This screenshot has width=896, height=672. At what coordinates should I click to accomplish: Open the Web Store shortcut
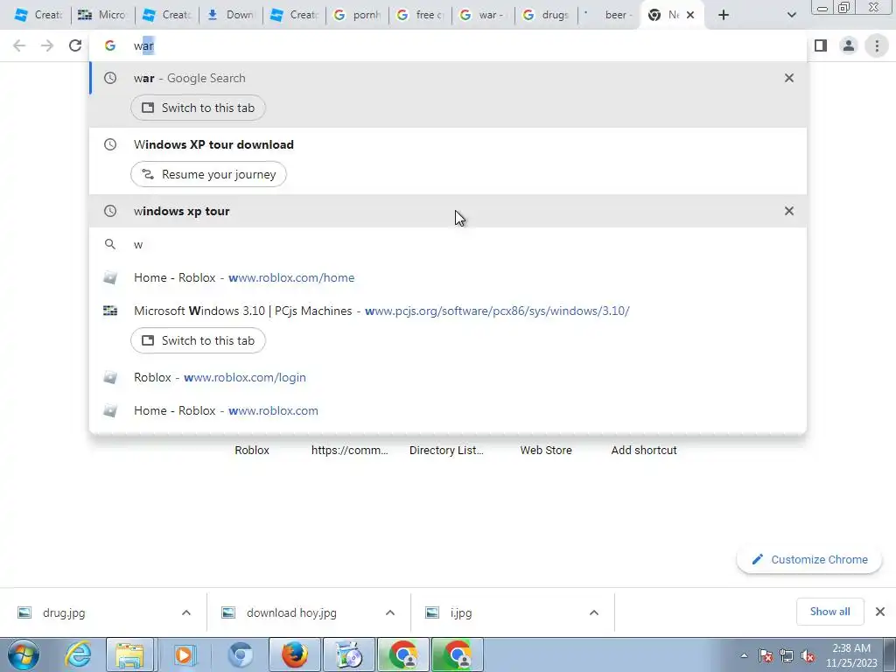click(546, 451)
